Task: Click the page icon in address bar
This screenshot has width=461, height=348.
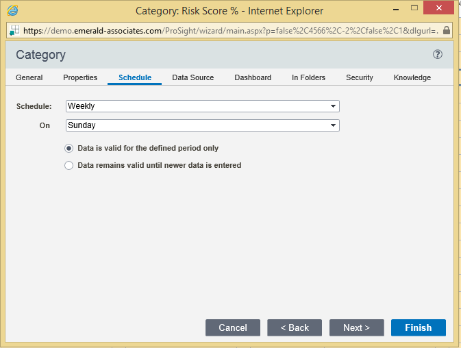Action: (x=14, y=30)
